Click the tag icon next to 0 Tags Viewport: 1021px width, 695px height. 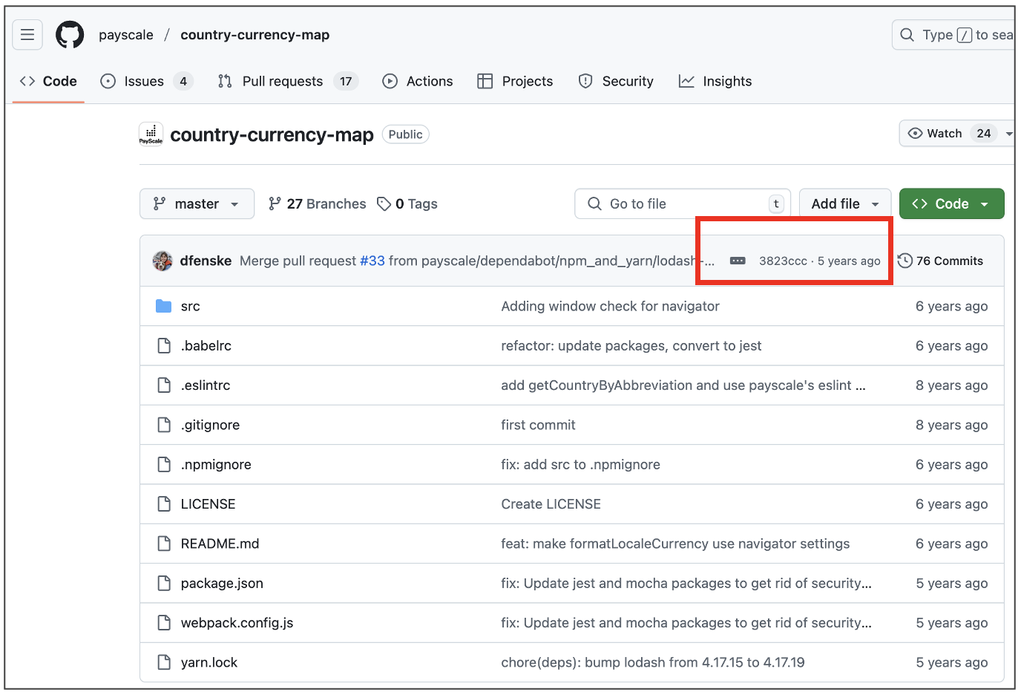pos(384,203)
